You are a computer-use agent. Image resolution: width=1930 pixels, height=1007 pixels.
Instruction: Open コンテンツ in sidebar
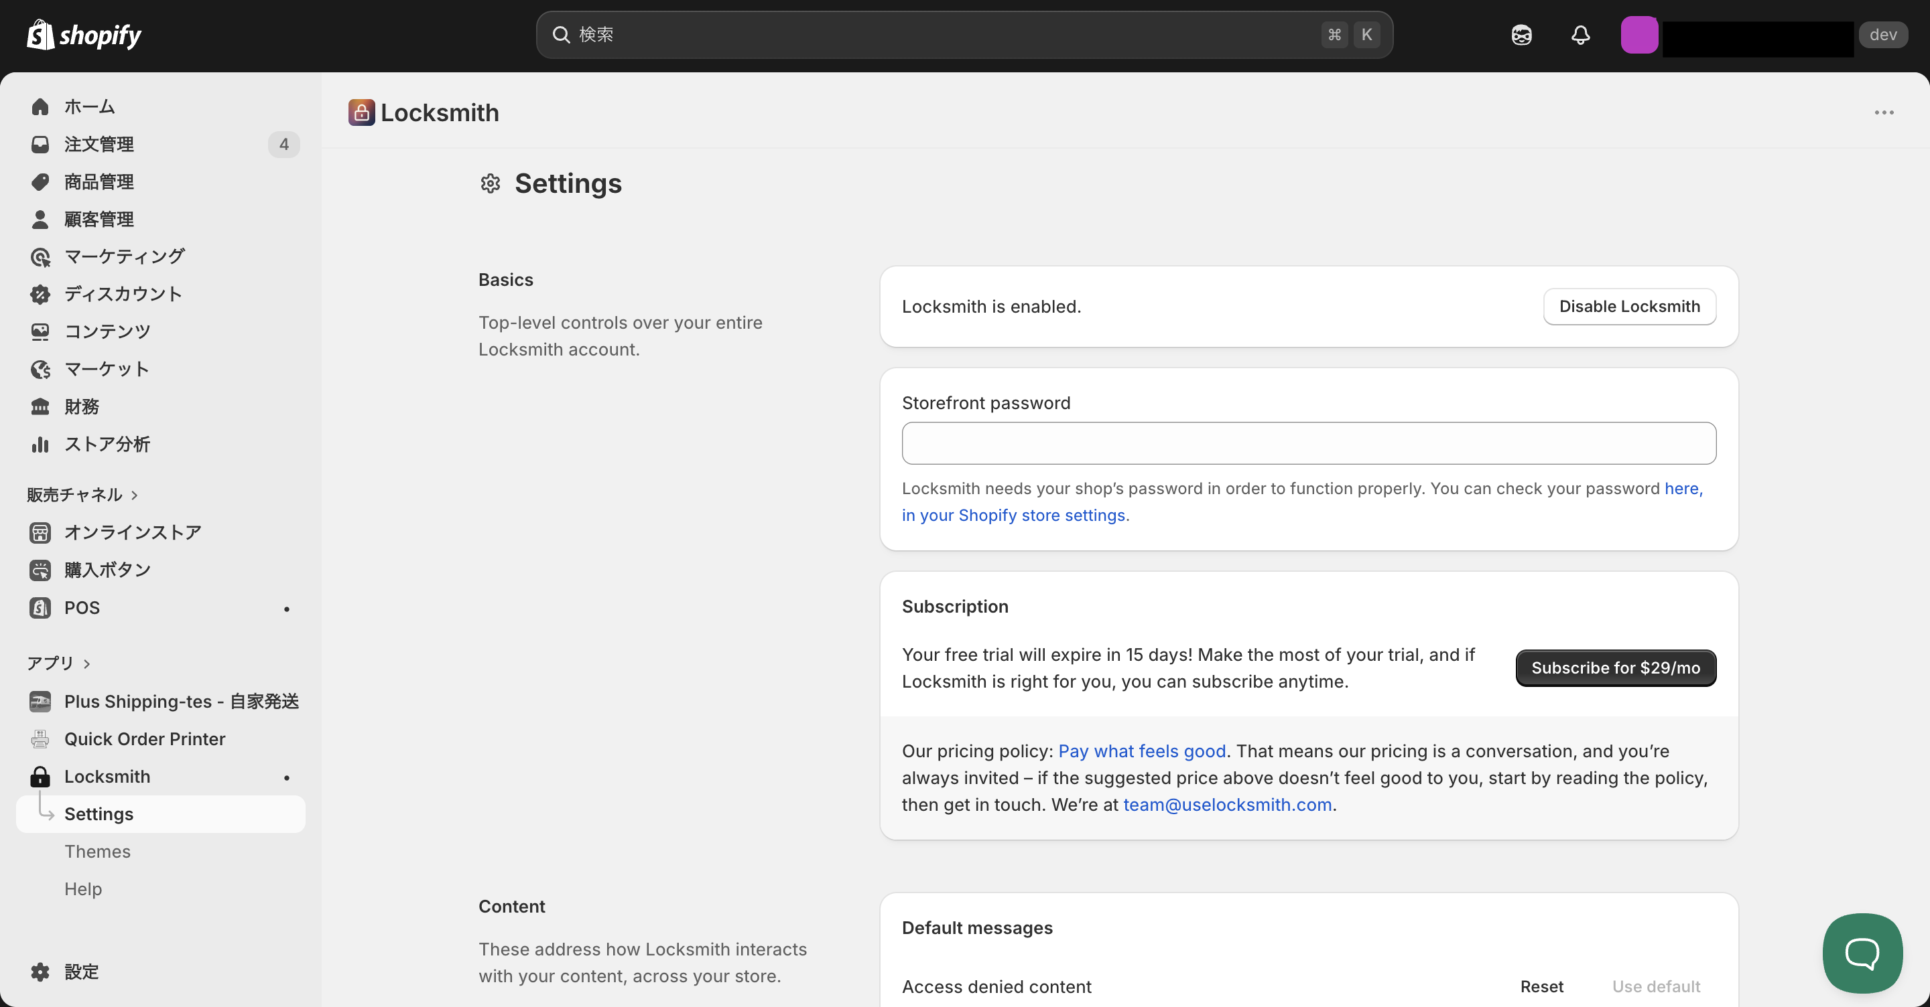pos(107,331)
